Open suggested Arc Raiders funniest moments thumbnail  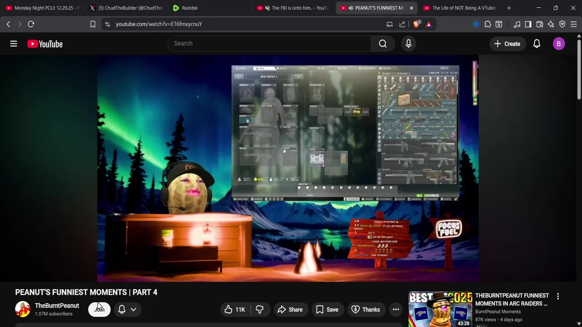(x=440, y=309)
